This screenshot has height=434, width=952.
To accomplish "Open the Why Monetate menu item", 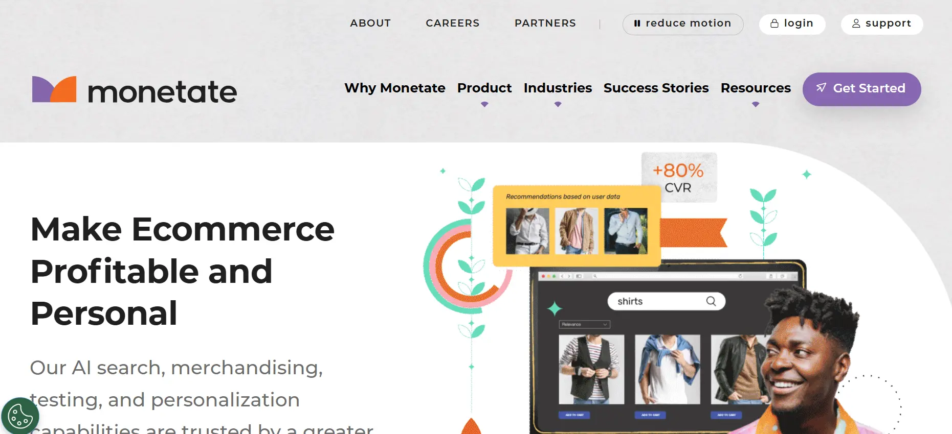I will [x=395, y=88].
